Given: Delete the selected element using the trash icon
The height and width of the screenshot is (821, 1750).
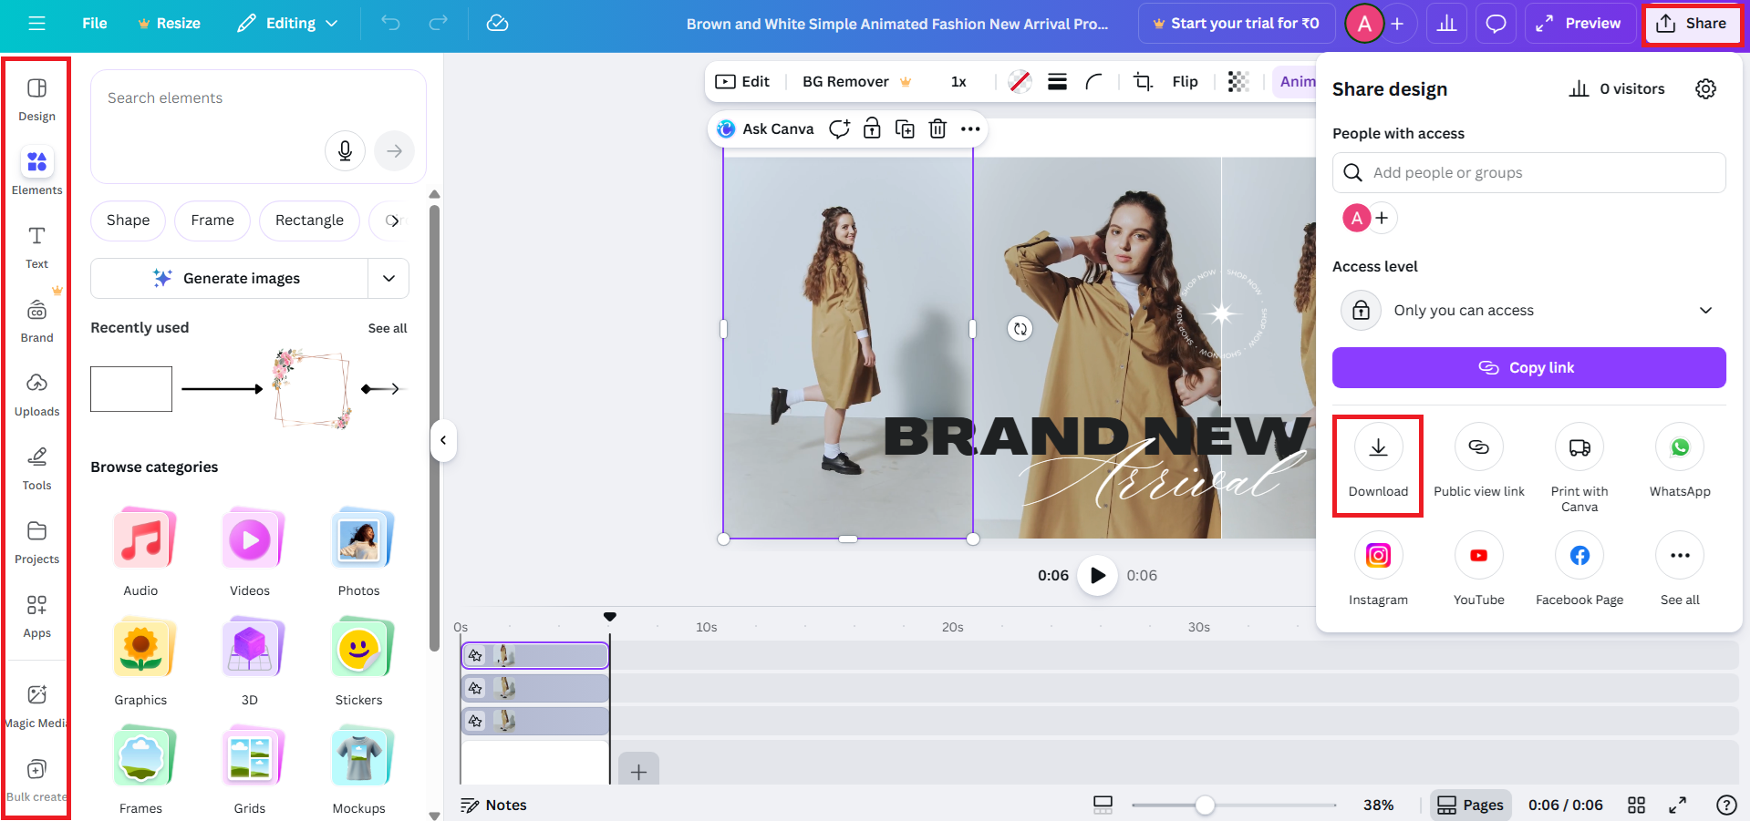Looking at the screenshot, I should point(937,128).
